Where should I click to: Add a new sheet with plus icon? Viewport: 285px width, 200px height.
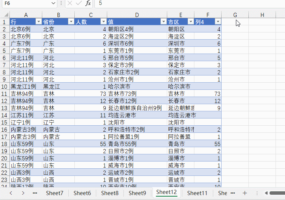click(x=245, y=193)
